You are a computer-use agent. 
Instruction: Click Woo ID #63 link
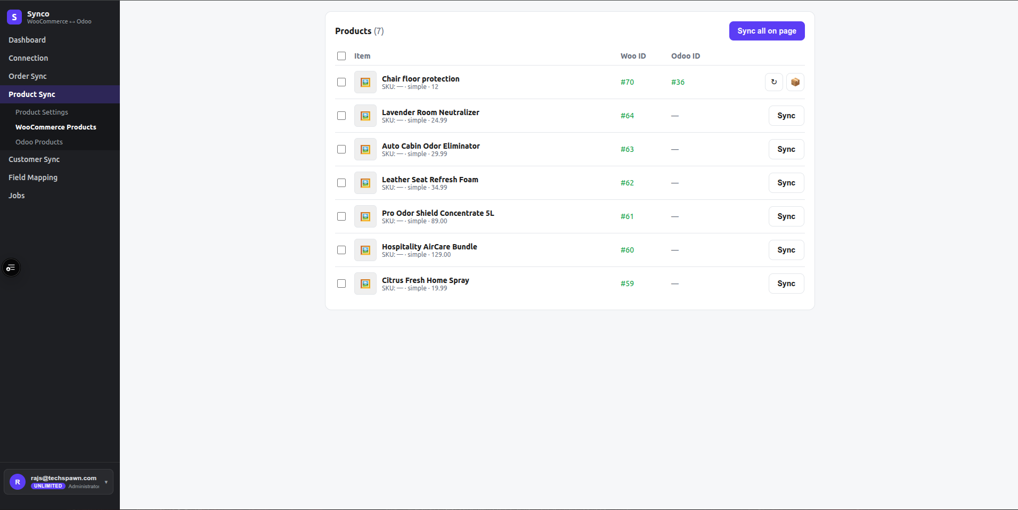[627, 149]
